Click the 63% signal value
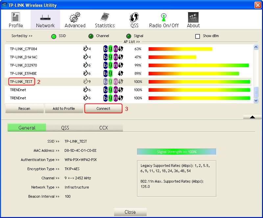 138,49
